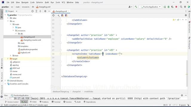The height and width of the screenshot is (107, 191).
Task: Fold the changeSet v04 code block
Action: 61,35
